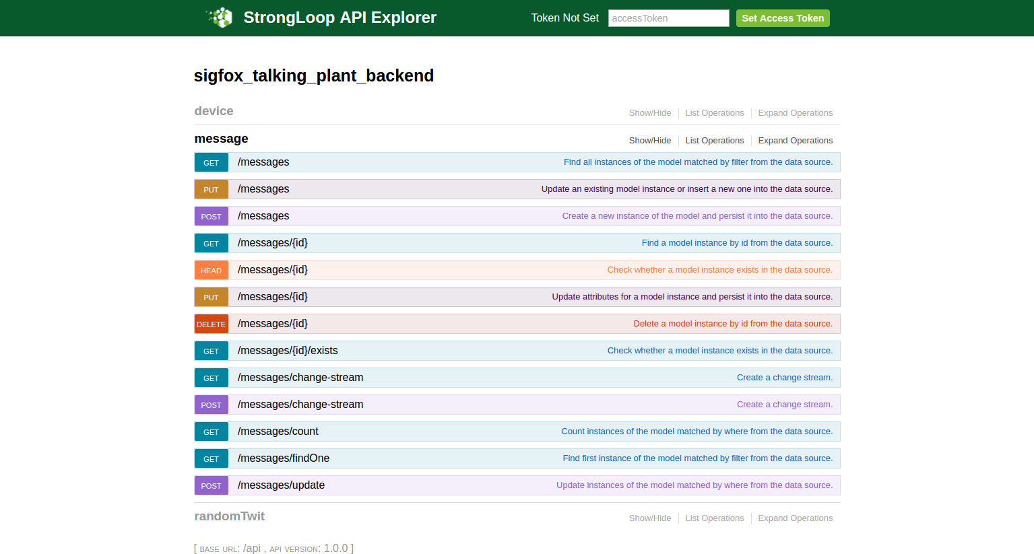This screenshot has height=554, width=1034.
Task: Click 'Count instances of the model' description
Action: 697,431
